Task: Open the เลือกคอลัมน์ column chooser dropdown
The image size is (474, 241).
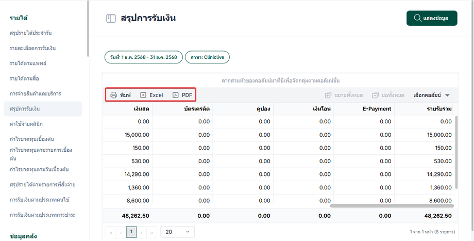Action: click(431, 95)
